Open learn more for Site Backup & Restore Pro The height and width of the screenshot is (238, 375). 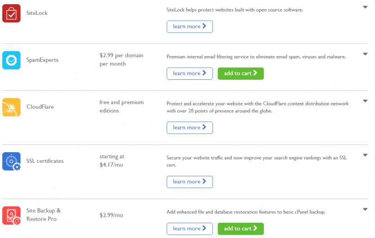pyautogui.click(x=189, y=229)
